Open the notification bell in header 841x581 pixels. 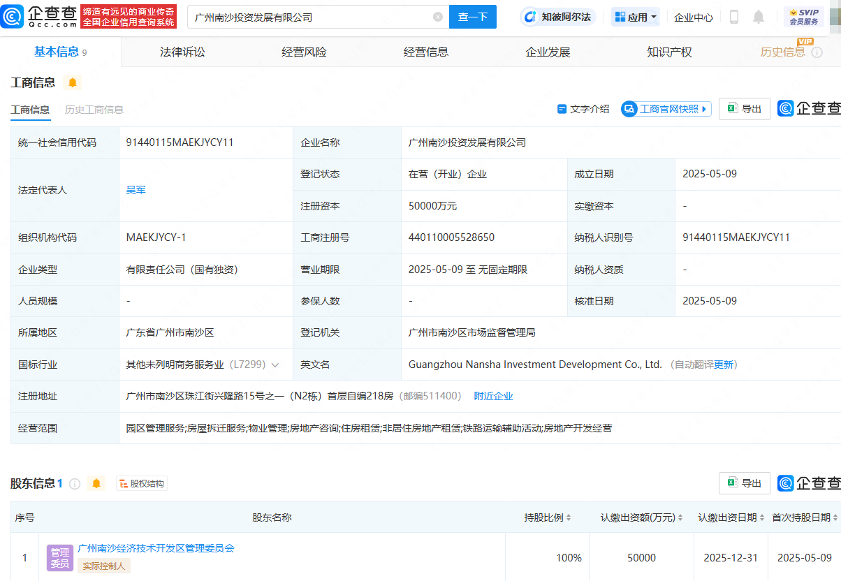pos(759,17)
